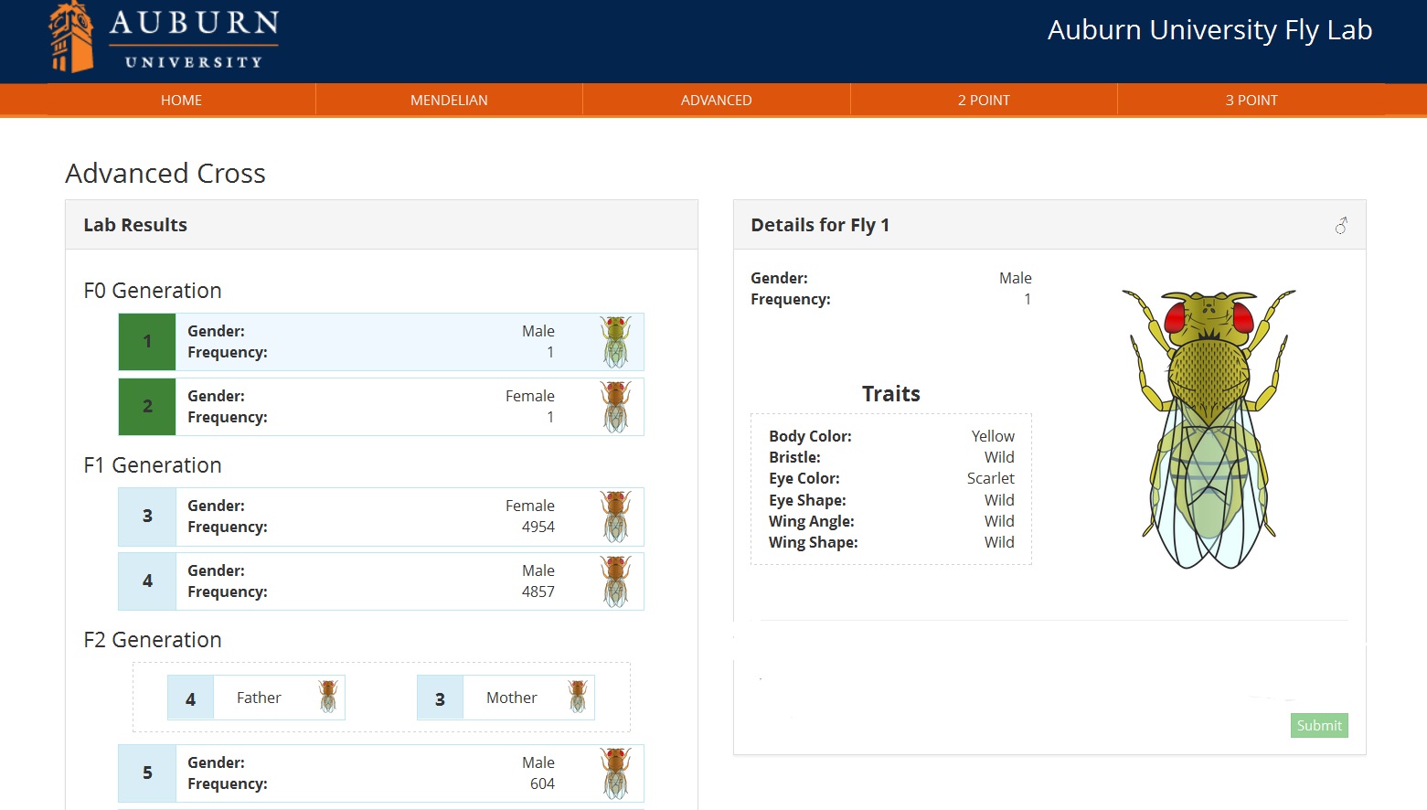Select the green number 1 fly box
The image size is (1427, 810).
pos(147,342)
